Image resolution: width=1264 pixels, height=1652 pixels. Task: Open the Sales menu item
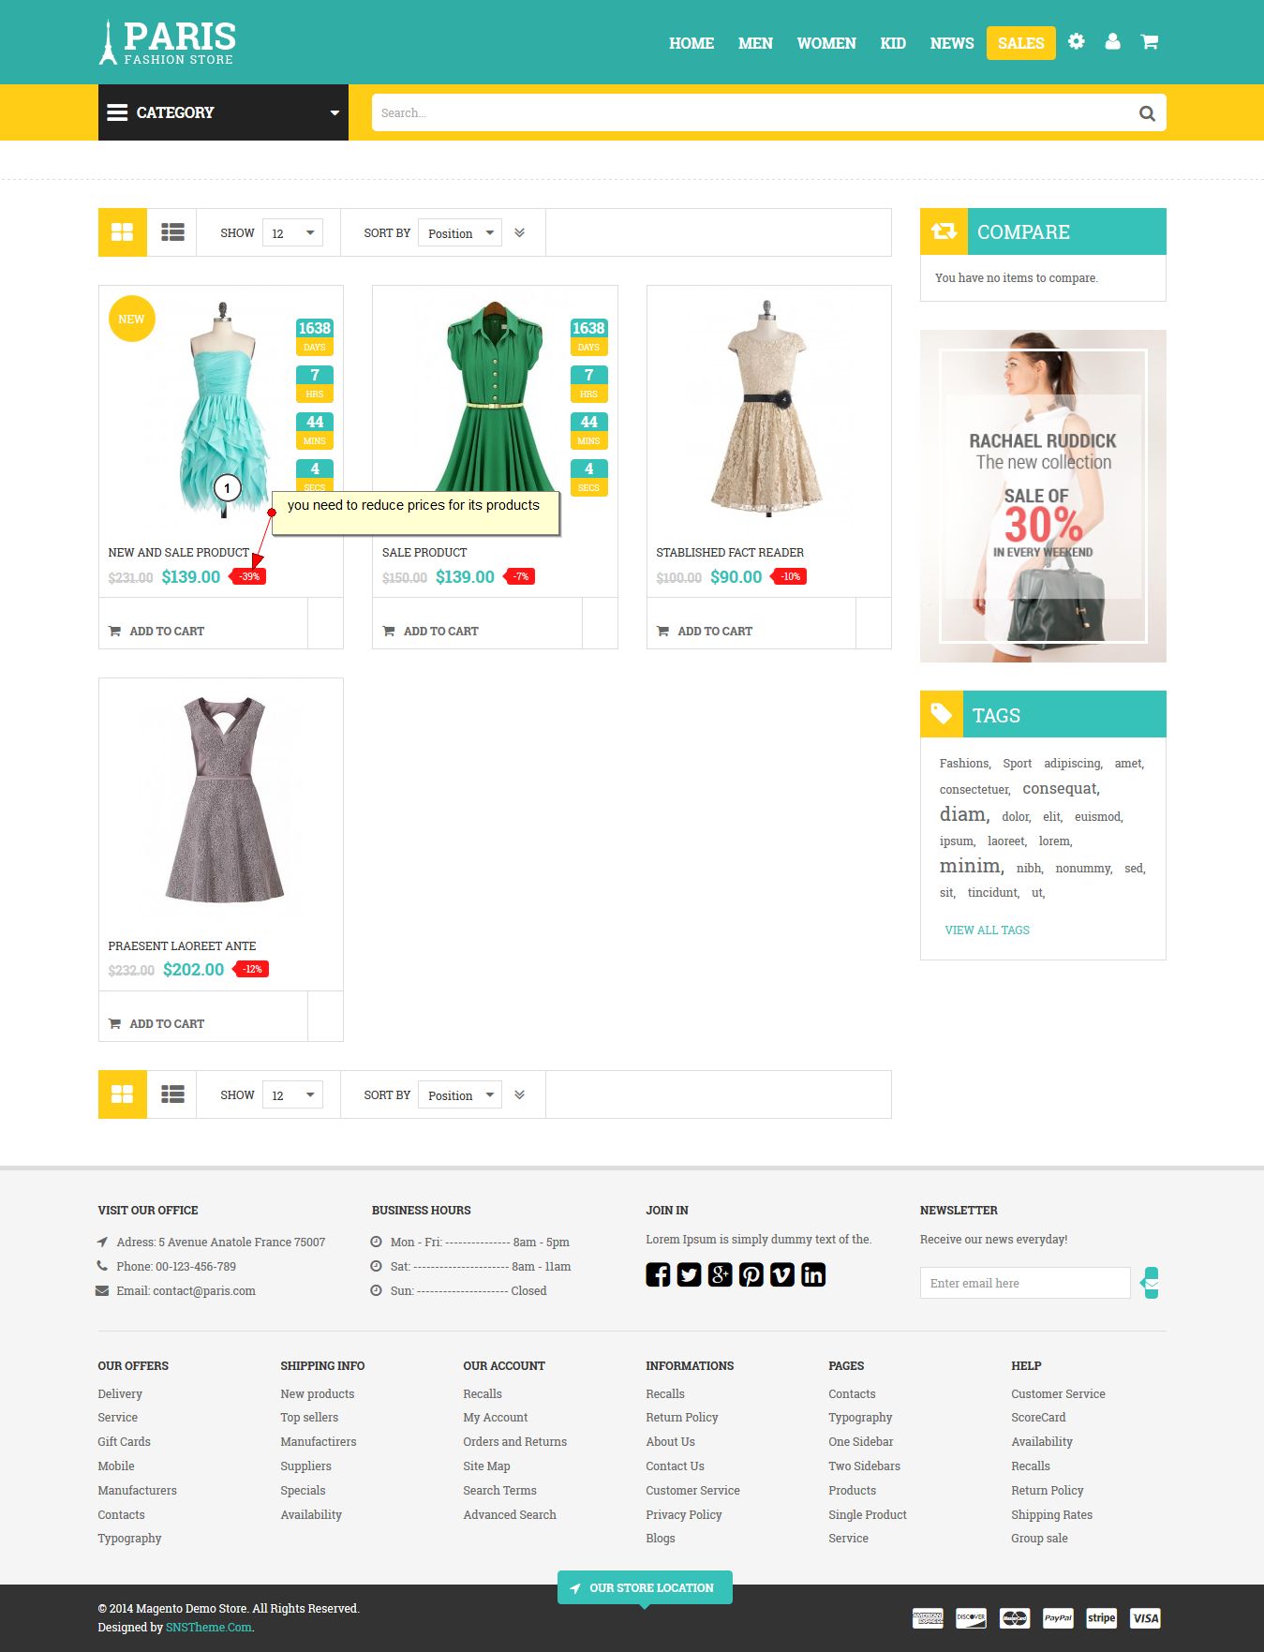1020,43
